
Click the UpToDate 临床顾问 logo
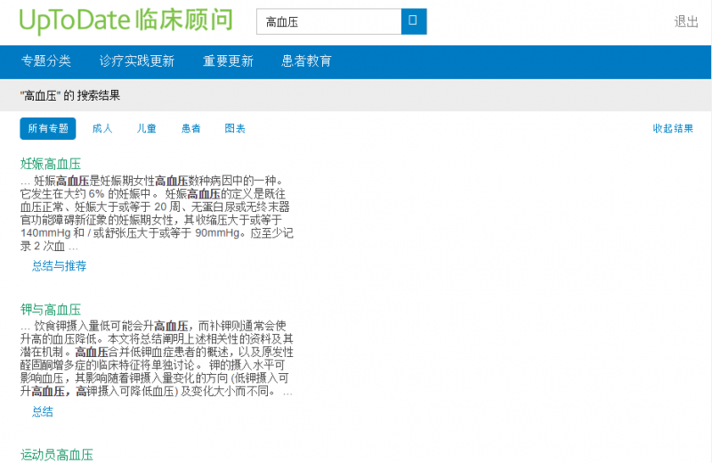coord(125,20)
